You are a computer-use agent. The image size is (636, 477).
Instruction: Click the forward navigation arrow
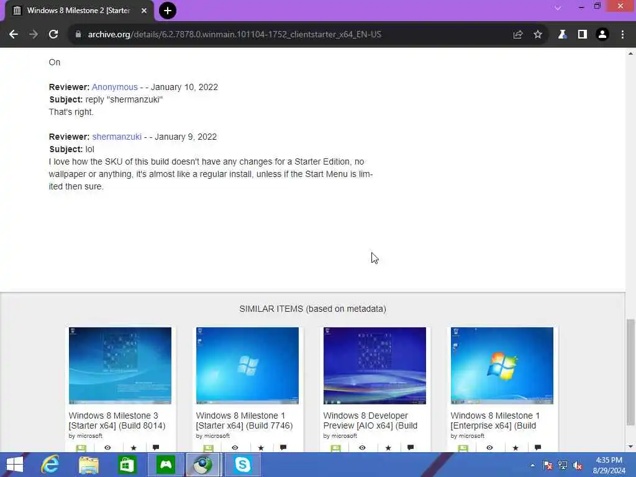pos(34,35)
